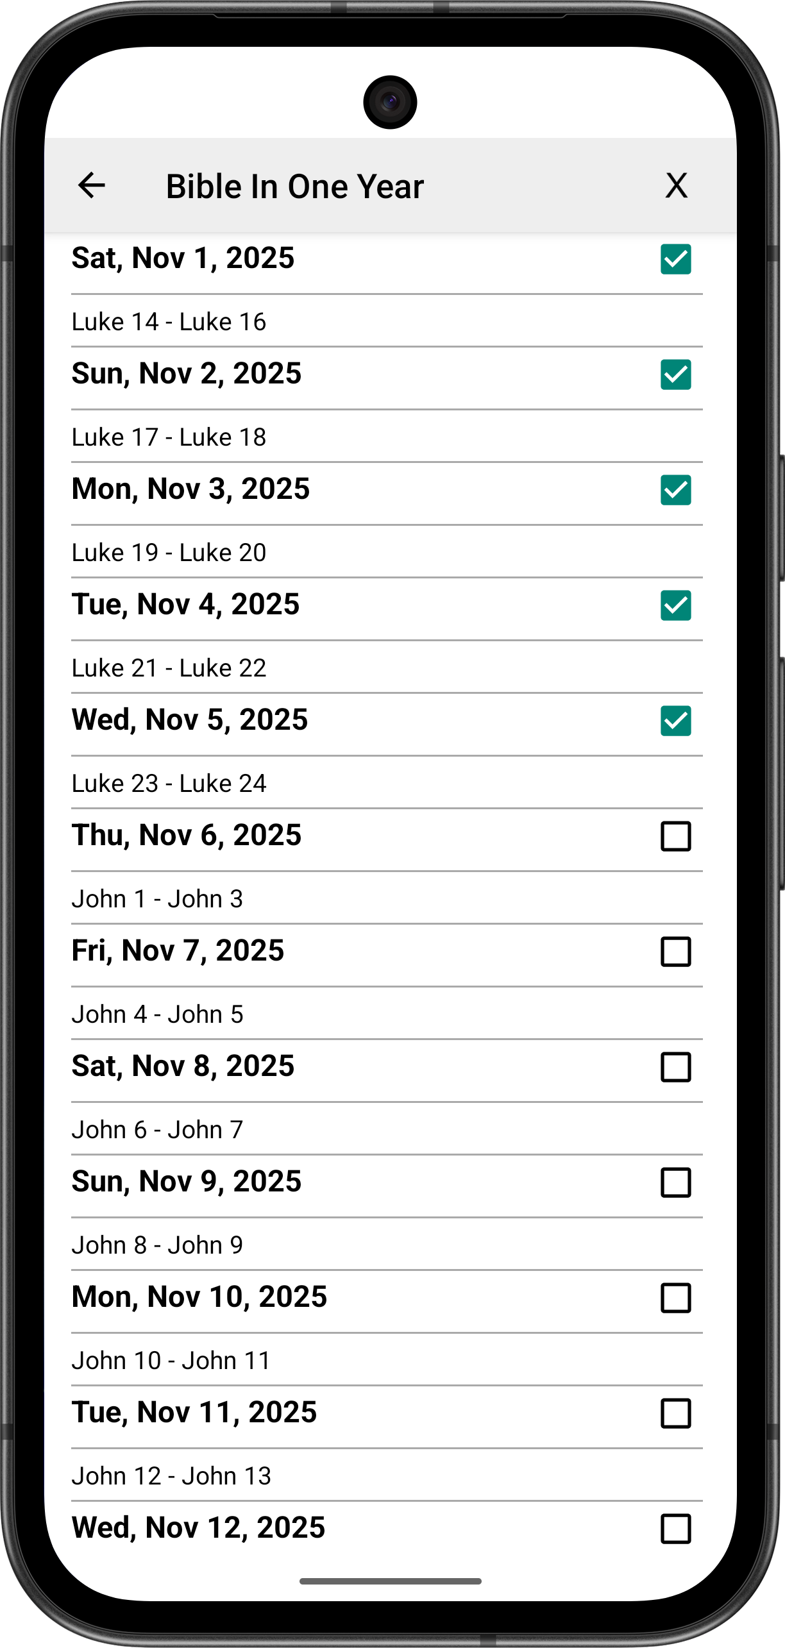Close the reading plan with X
This screenshot has height=1648, width=785.
pyautogui.click(x=676, y=186)
